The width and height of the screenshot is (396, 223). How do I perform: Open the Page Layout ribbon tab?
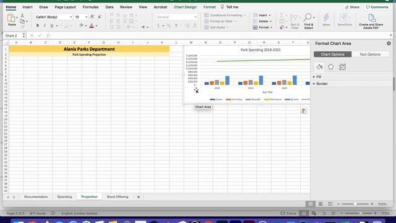[65, 7]
